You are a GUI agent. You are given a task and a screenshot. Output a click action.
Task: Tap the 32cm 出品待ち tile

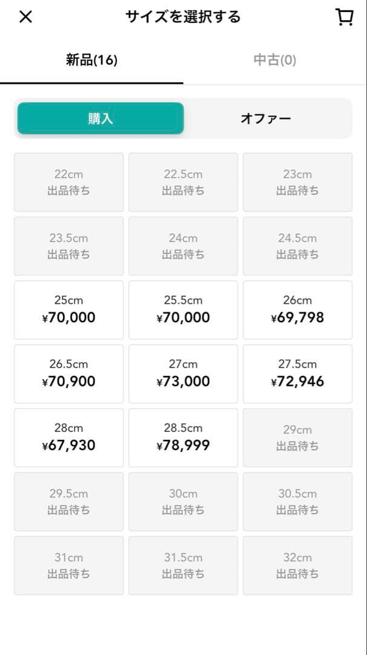click(297, 565)
